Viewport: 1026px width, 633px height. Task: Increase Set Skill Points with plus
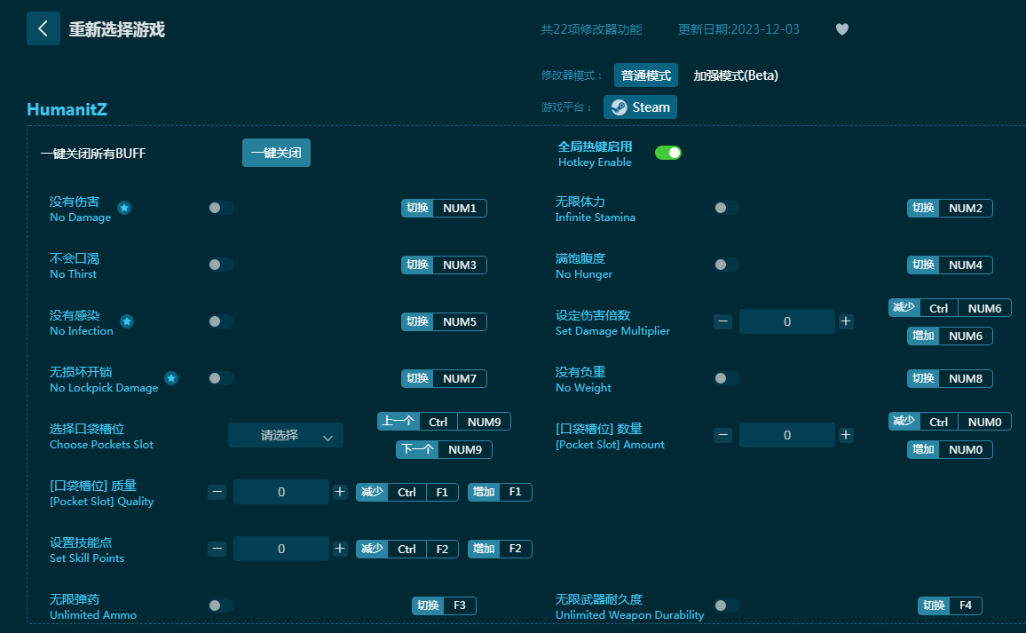[340, 550]
